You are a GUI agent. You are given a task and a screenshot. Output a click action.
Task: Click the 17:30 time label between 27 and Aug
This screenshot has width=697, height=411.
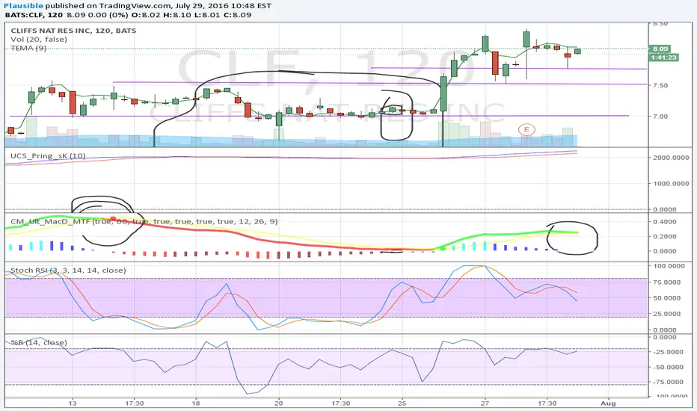pos(547,404)
